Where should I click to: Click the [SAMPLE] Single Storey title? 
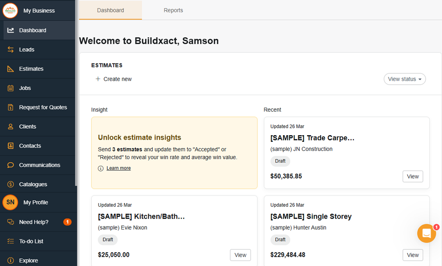pyautogui.click(x=311, y=216)
